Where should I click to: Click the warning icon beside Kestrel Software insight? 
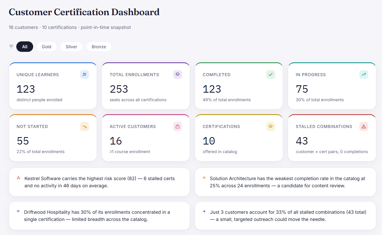click(19, 178)
